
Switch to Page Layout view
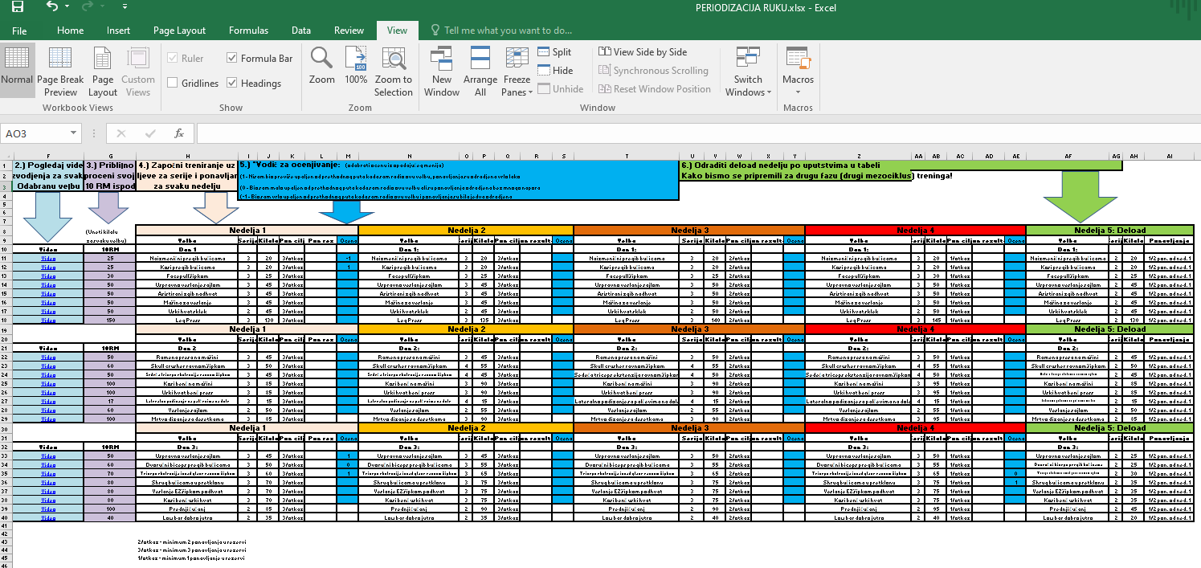(x=103, y=72)
